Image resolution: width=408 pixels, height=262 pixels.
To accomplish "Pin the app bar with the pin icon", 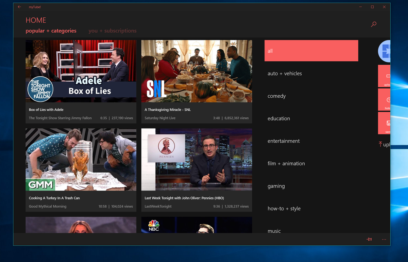I will pyautogui.click(x=369, y=239).
